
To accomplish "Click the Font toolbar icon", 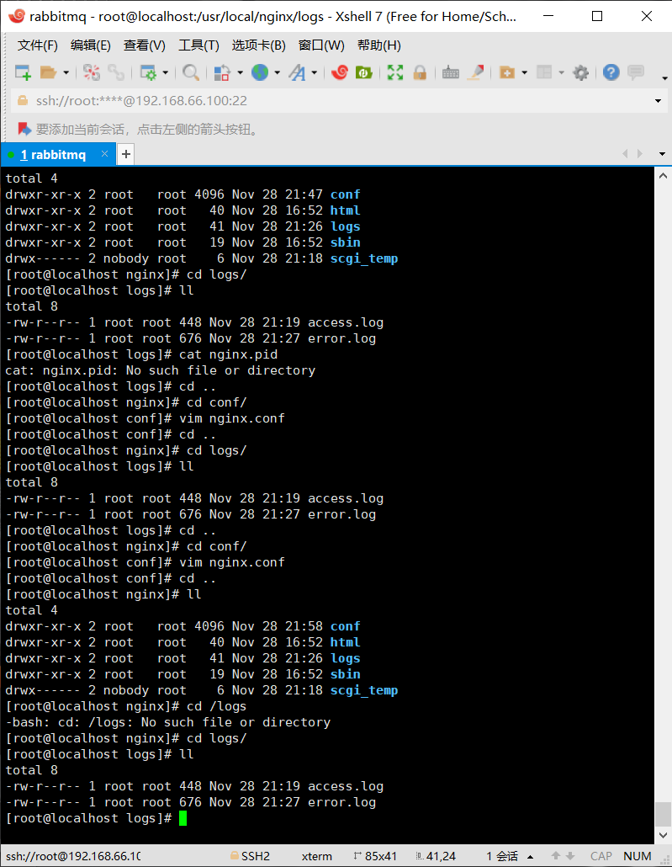I will (x=297, y=72).
